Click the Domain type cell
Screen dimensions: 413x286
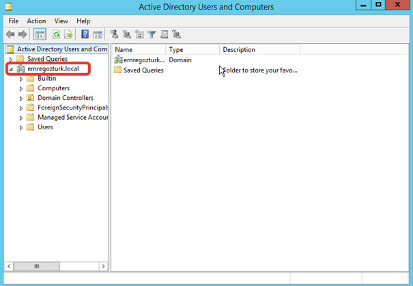coord(180,60)
